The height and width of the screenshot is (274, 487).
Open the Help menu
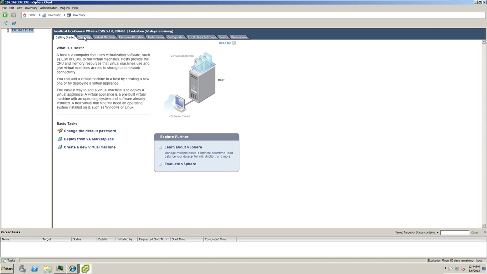(75, 8)
